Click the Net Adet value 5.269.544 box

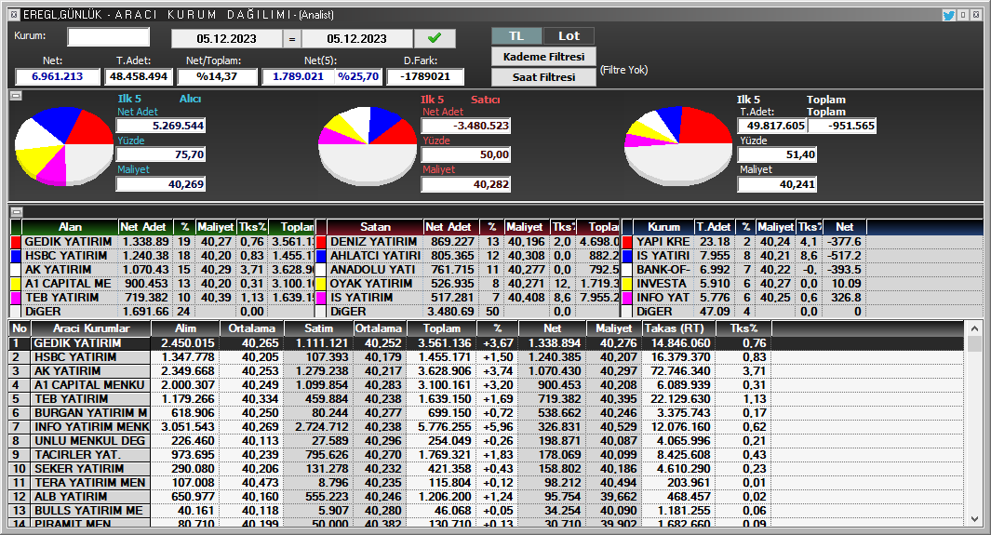click(161, 126)
